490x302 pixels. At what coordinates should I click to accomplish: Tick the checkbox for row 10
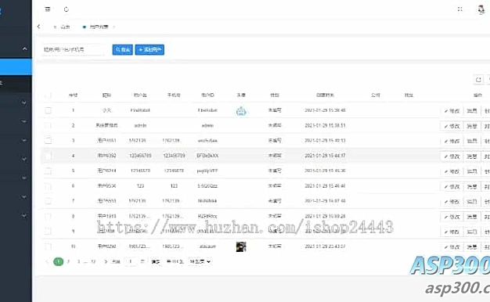point(48,246)
